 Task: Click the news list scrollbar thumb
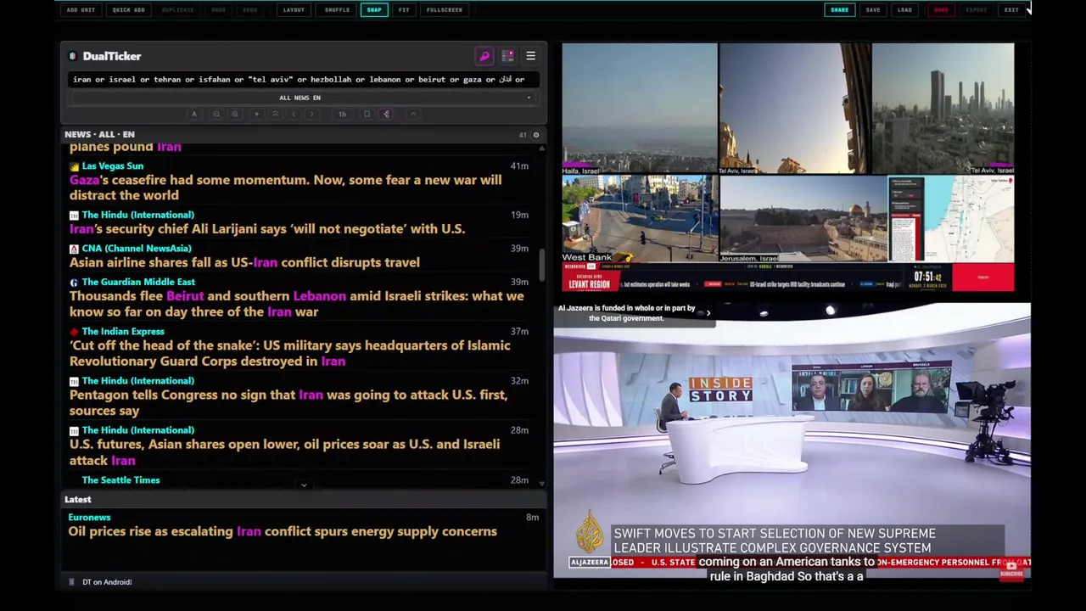click(541, 265)
